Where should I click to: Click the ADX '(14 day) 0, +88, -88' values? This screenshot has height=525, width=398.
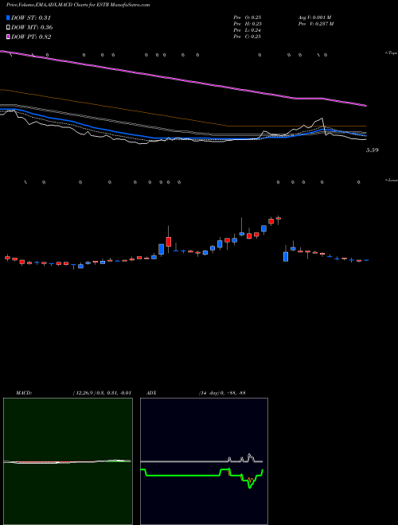222,393
